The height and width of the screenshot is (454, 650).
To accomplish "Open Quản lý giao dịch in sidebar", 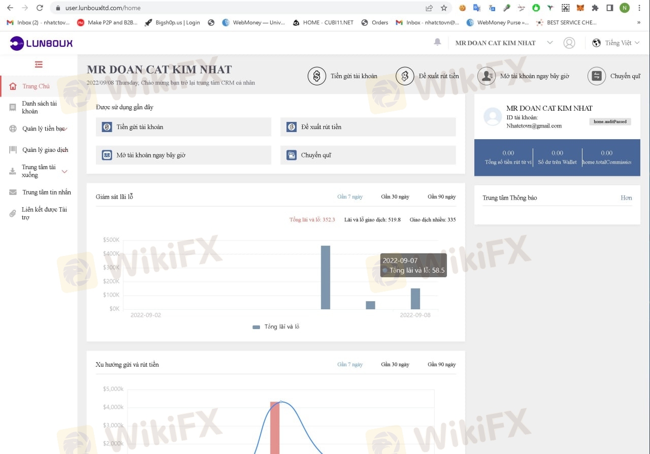I will coord(45,150).
